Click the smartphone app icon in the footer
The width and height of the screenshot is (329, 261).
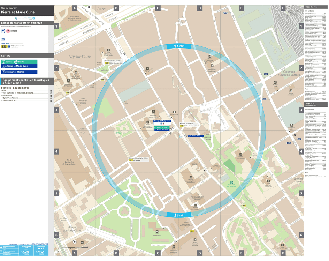click(x=1, y=252)
